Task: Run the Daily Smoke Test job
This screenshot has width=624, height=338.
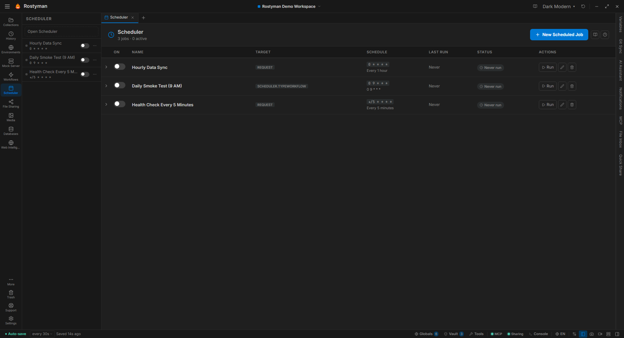Action: click(548, 86)
